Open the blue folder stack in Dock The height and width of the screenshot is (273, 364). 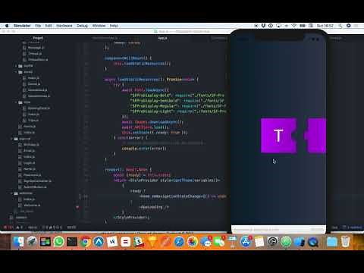point(332,242)
